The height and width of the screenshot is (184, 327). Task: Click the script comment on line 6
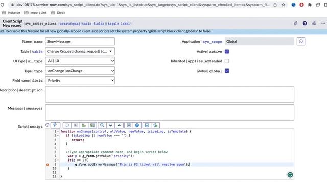tap(116, 152)
